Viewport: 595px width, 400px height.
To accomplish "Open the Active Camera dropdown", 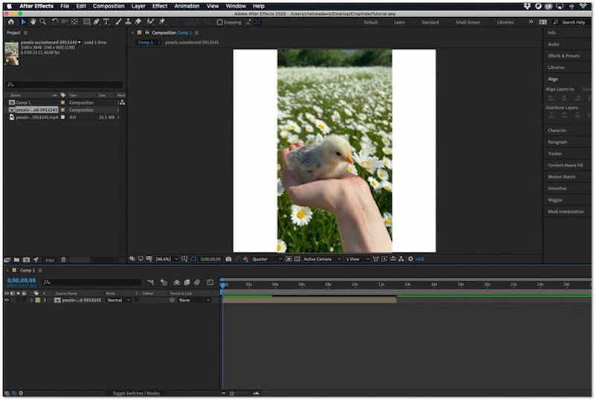I will tap(321, 259).
